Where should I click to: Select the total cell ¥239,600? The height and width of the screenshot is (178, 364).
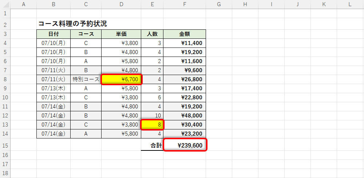[x=185, y=145]
